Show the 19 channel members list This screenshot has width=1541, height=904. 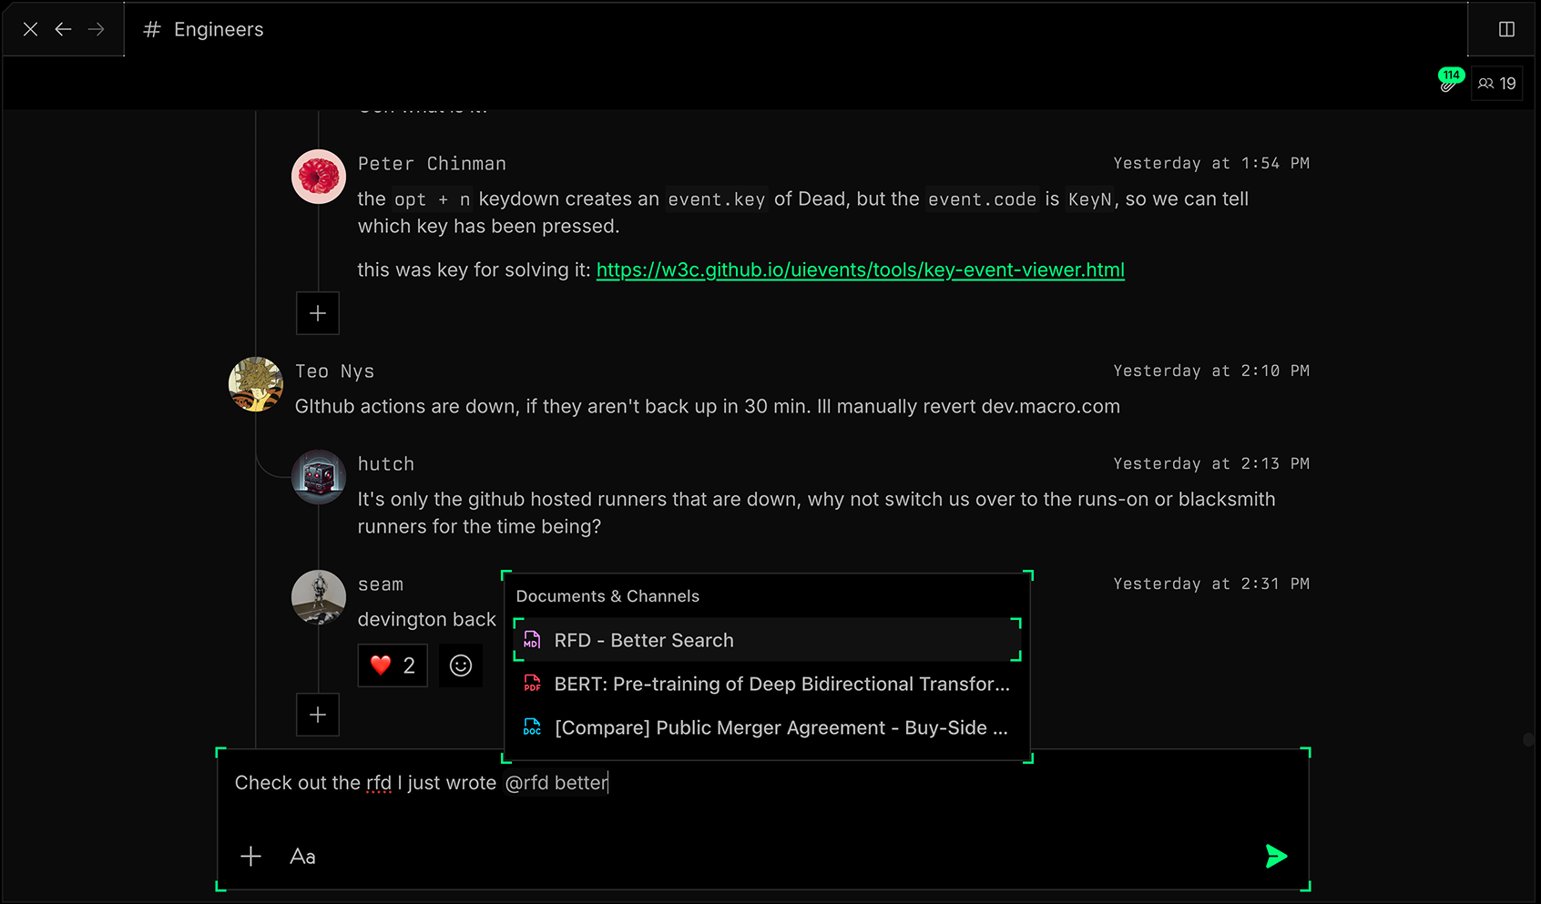pyautogui.click(x=1496, y=84)
